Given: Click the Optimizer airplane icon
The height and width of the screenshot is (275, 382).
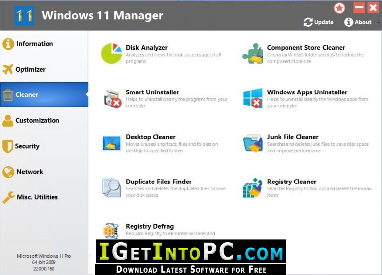Looking at the screenshot, I should [8, 69].
